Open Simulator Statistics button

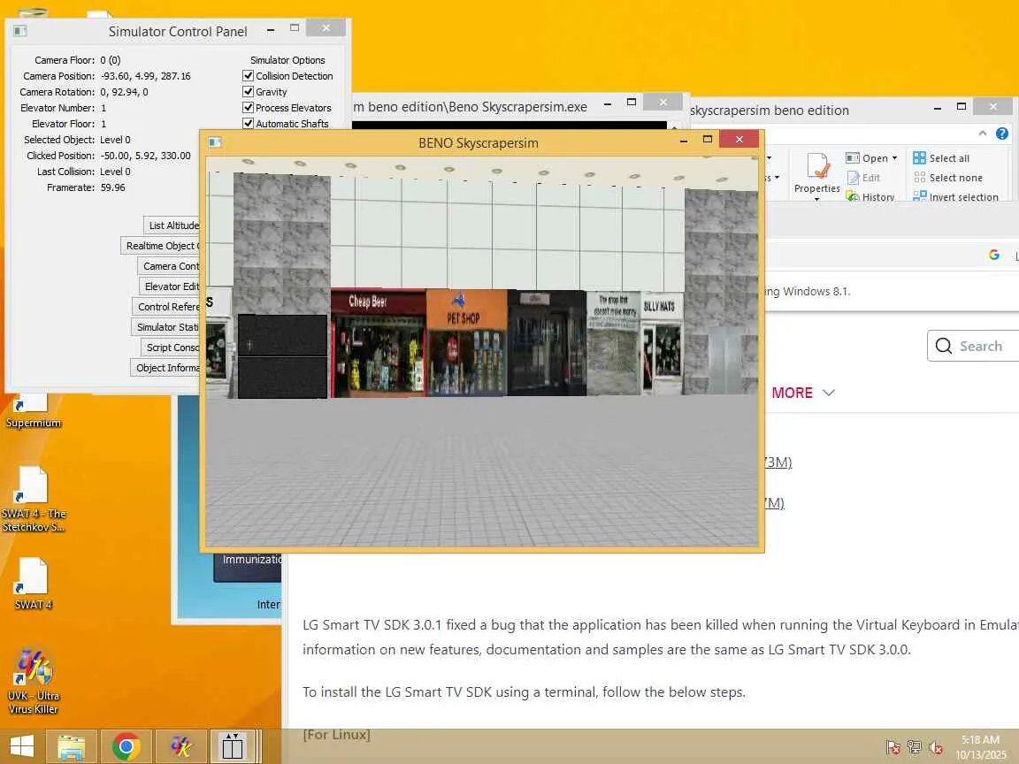coord(165,327)
